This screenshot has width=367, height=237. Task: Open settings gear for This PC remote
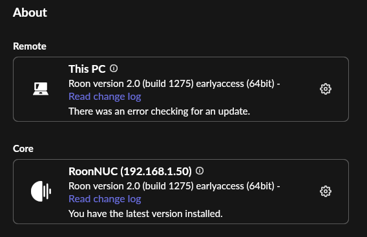(x=326, y=89)
